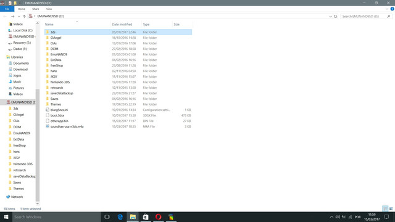
Task: Open Local Disk (C:) in navigation pane
Action: pos(20,30)
